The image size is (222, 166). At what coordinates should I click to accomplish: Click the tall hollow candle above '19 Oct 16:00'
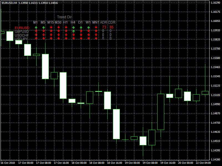tap(161, 112)
